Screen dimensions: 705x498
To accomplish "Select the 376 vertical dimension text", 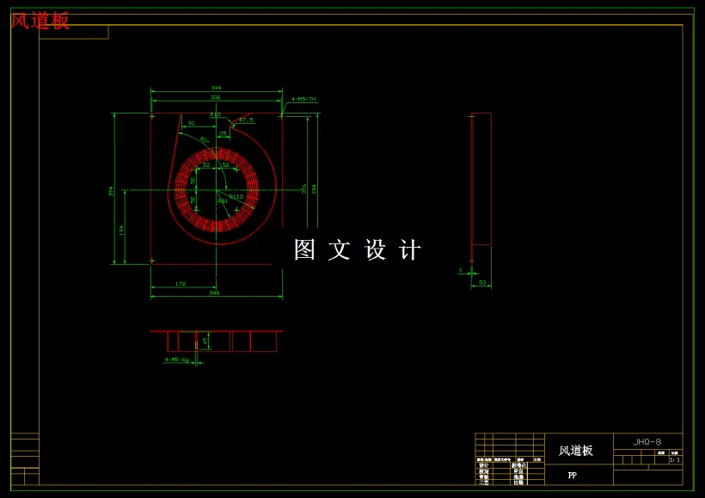I will (x=304, y=189).
